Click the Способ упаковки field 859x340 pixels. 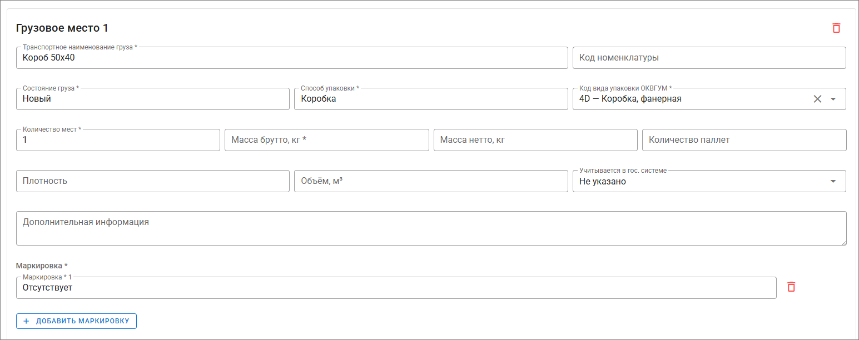click(431, 99)
